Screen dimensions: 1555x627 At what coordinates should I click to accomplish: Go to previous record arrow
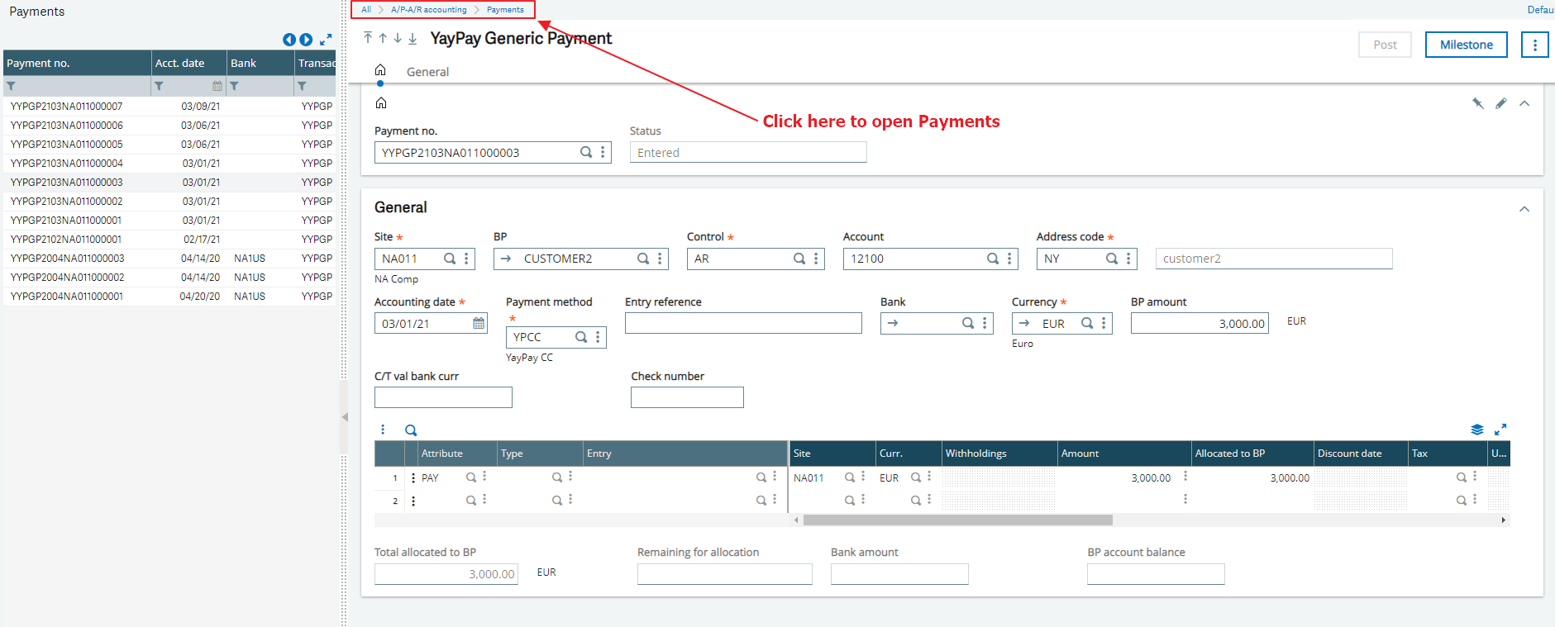pyautogui.click(x=383, y=38)
